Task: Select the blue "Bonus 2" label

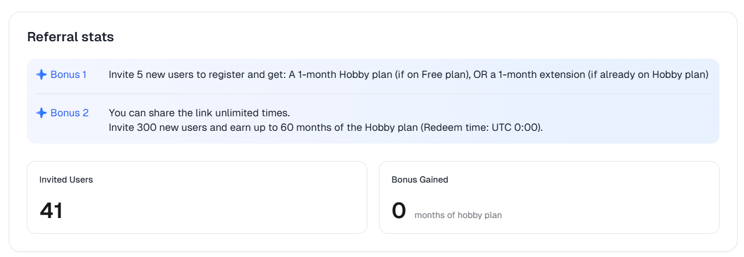Action: pyautogui.click(x=69, y=113)
